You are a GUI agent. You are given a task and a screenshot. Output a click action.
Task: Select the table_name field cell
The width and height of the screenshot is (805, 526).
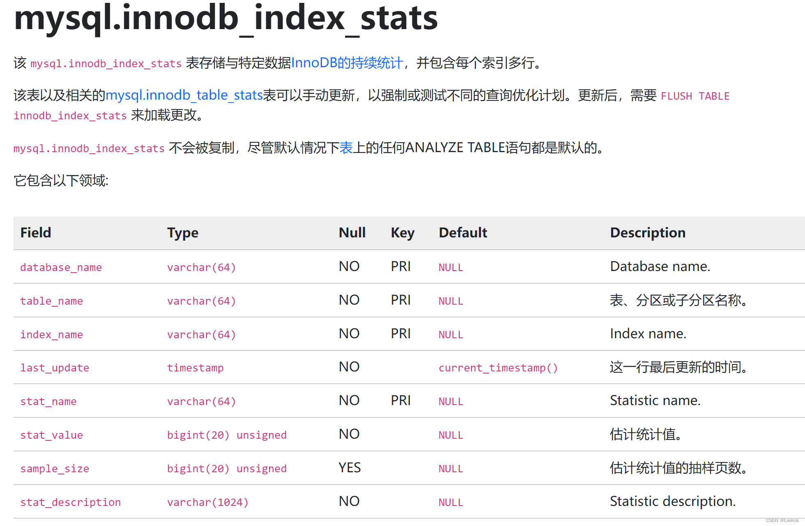click(51, 301)
